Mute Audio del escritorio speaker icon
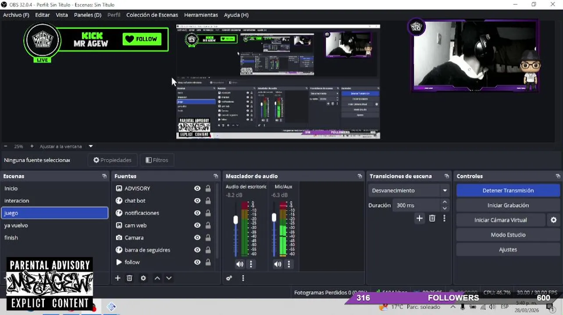The width and height of the screenshot is (563, 315). coord(240,264)
